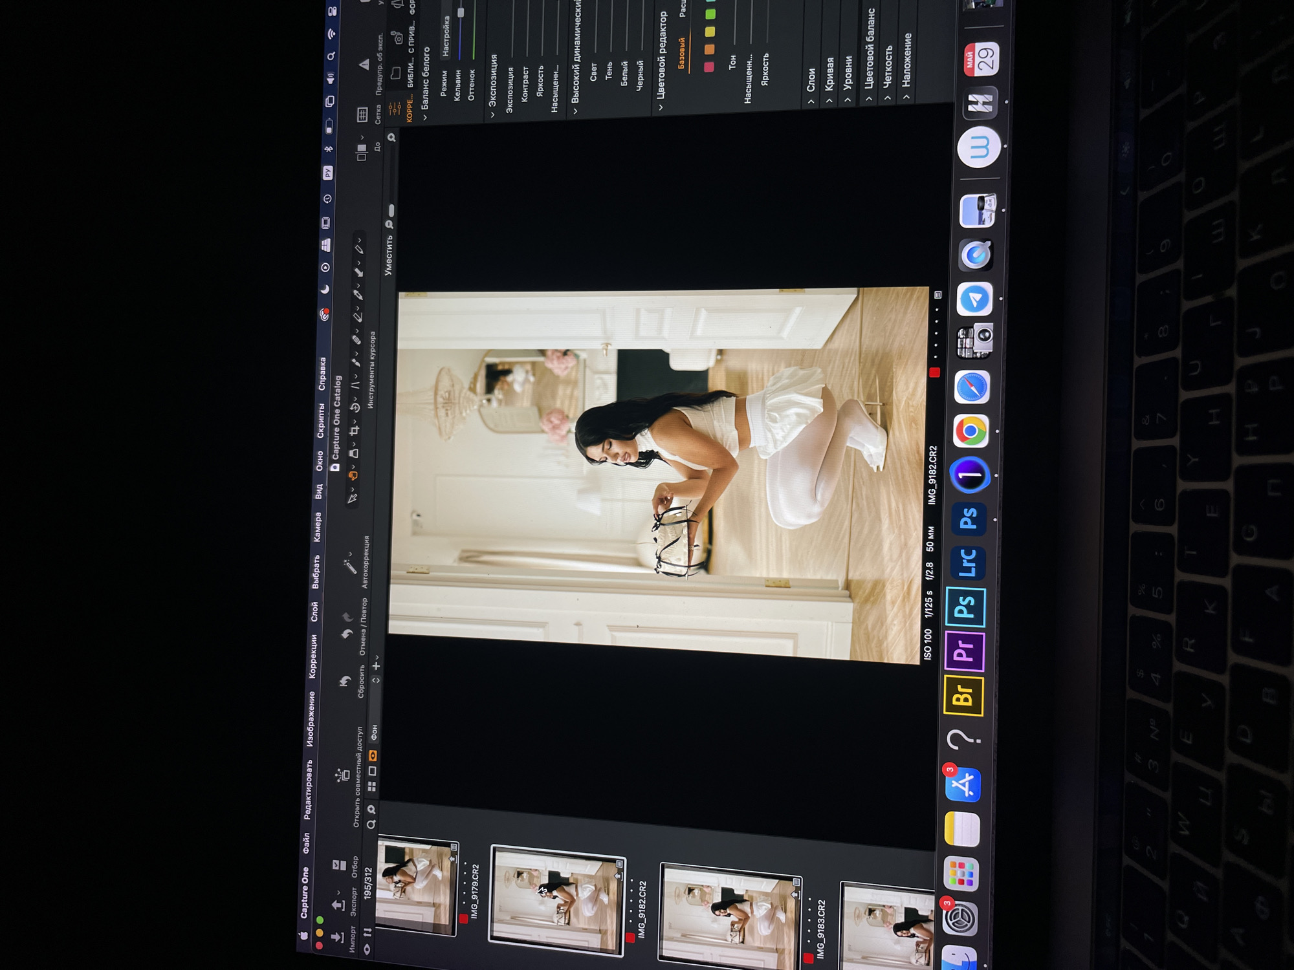Select the Rotate cursor tool
Screen dimensions: 1294x970
click(354, 408)
